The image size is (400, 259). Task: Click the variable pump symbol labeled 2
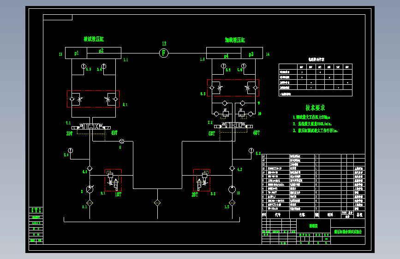pos(90,189)
